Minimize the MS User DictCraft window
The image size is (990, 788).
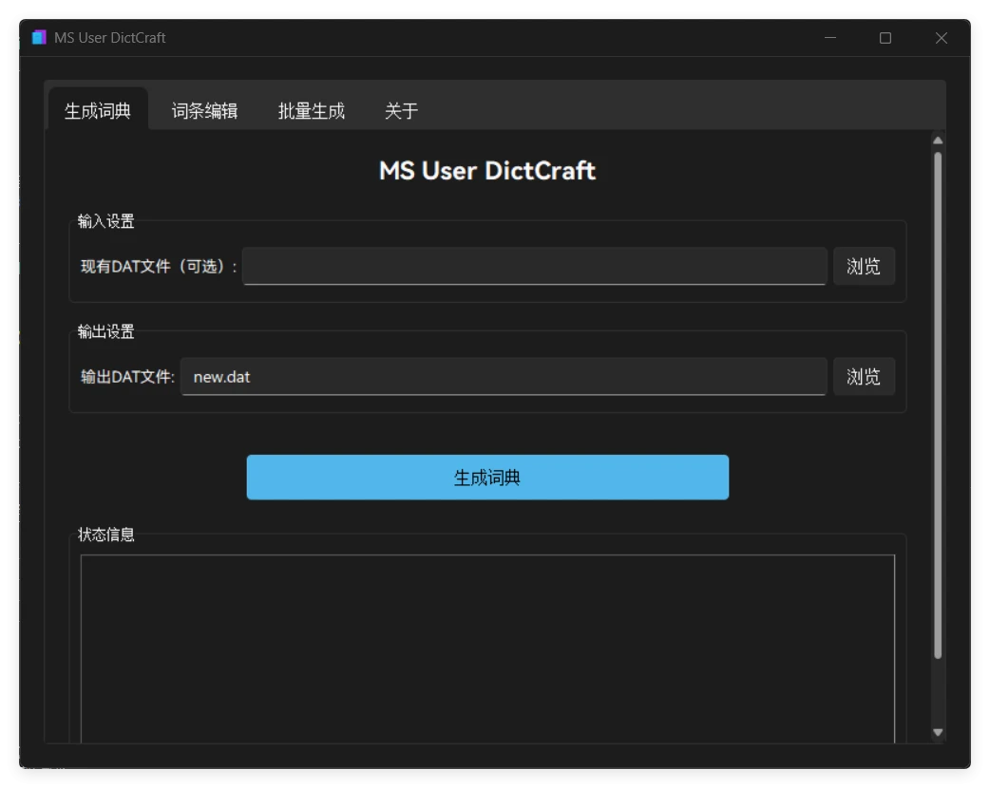(x=830, y=38)
